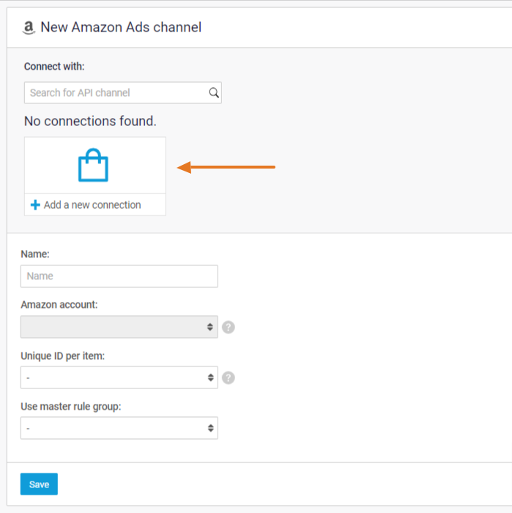
Task: Click the "New Amazon Ads channel" title
Action: (121, 28)
